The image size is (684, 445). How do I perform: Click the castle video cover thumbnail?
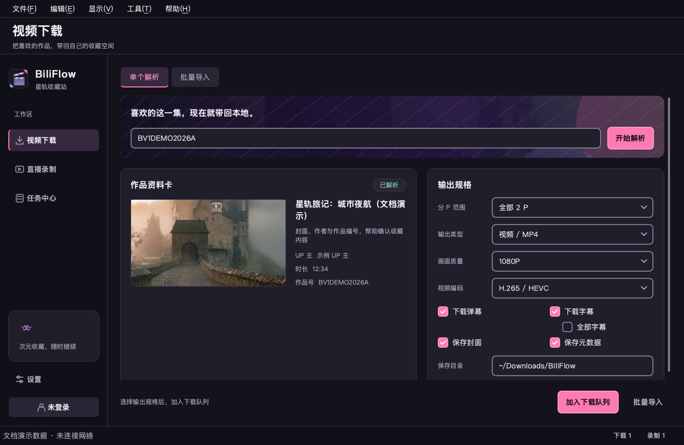coord(208,243)
